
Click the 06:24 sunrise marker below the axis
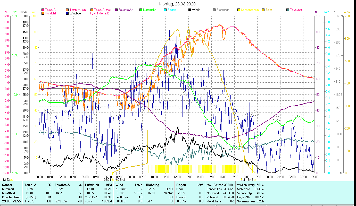click(x=107, y=180)
